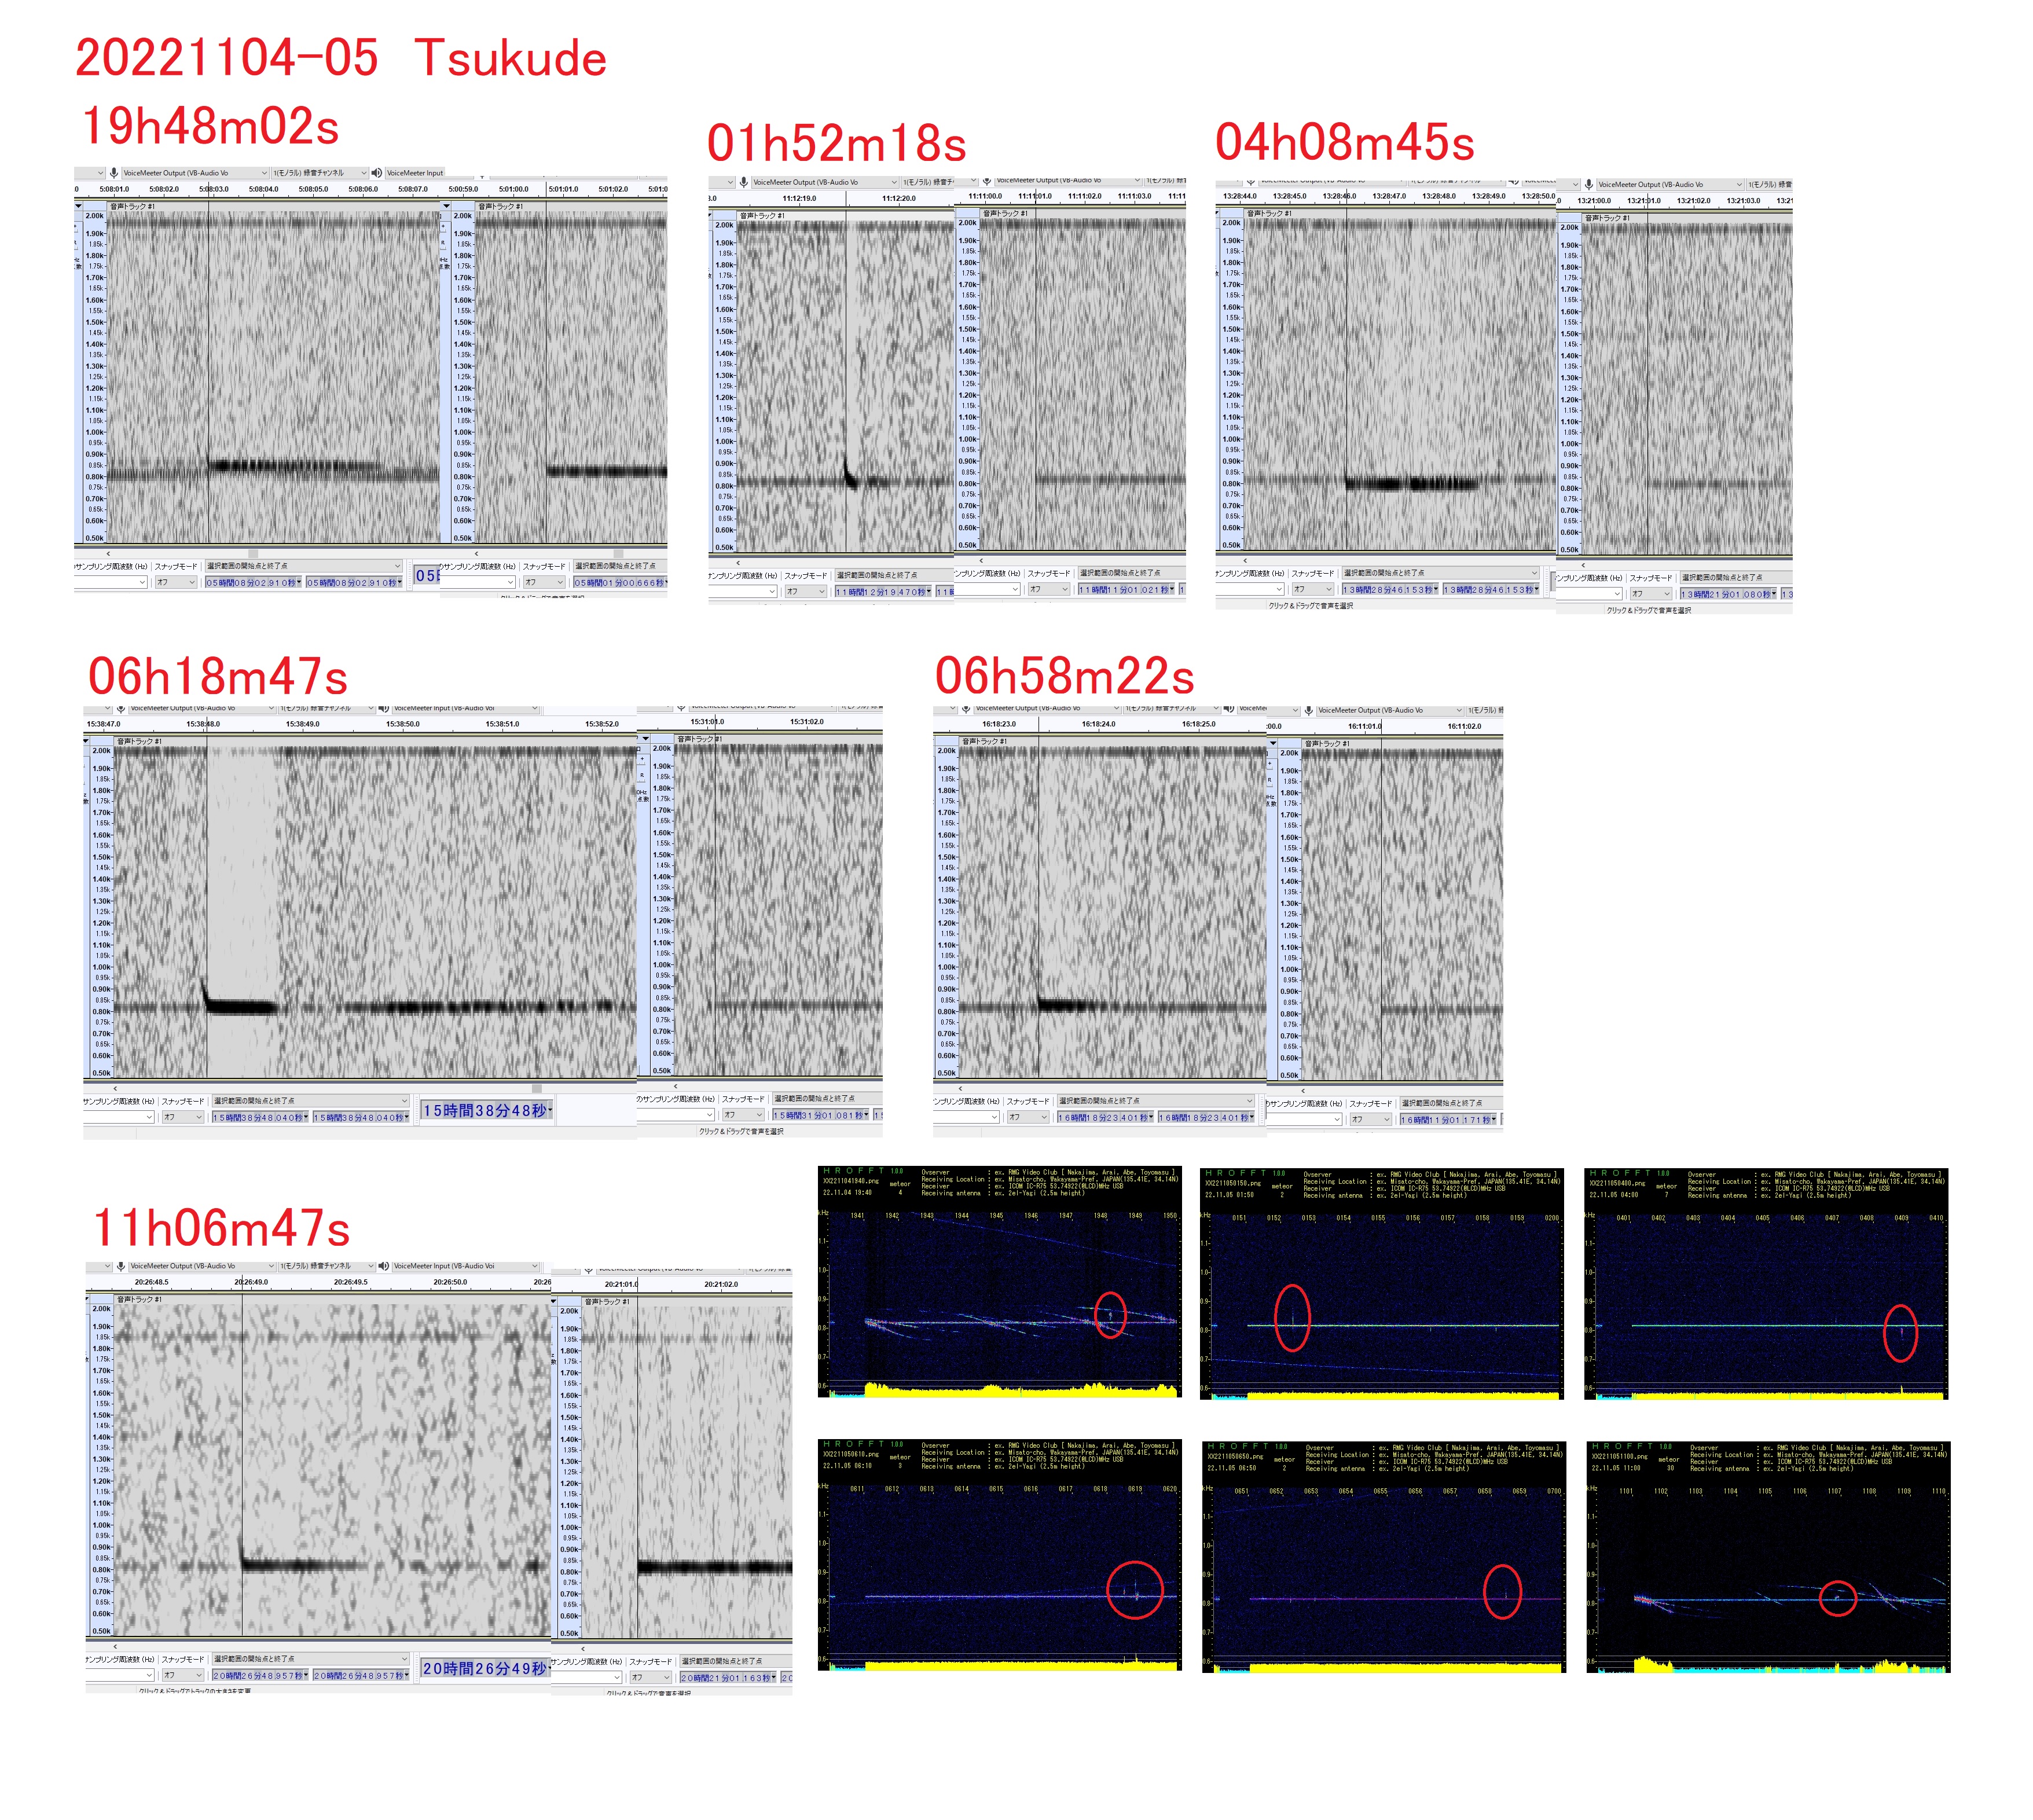
Task: Select HROFFT image XX2211041940 with red circle
Action: 999,1283
